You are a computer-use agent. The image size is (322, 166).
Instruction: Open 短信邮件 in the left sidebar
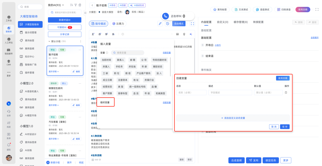pos(9,52)
